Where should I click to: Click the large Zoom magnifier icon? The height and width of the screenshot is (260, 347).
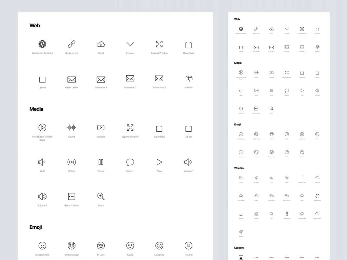[101, 196]
